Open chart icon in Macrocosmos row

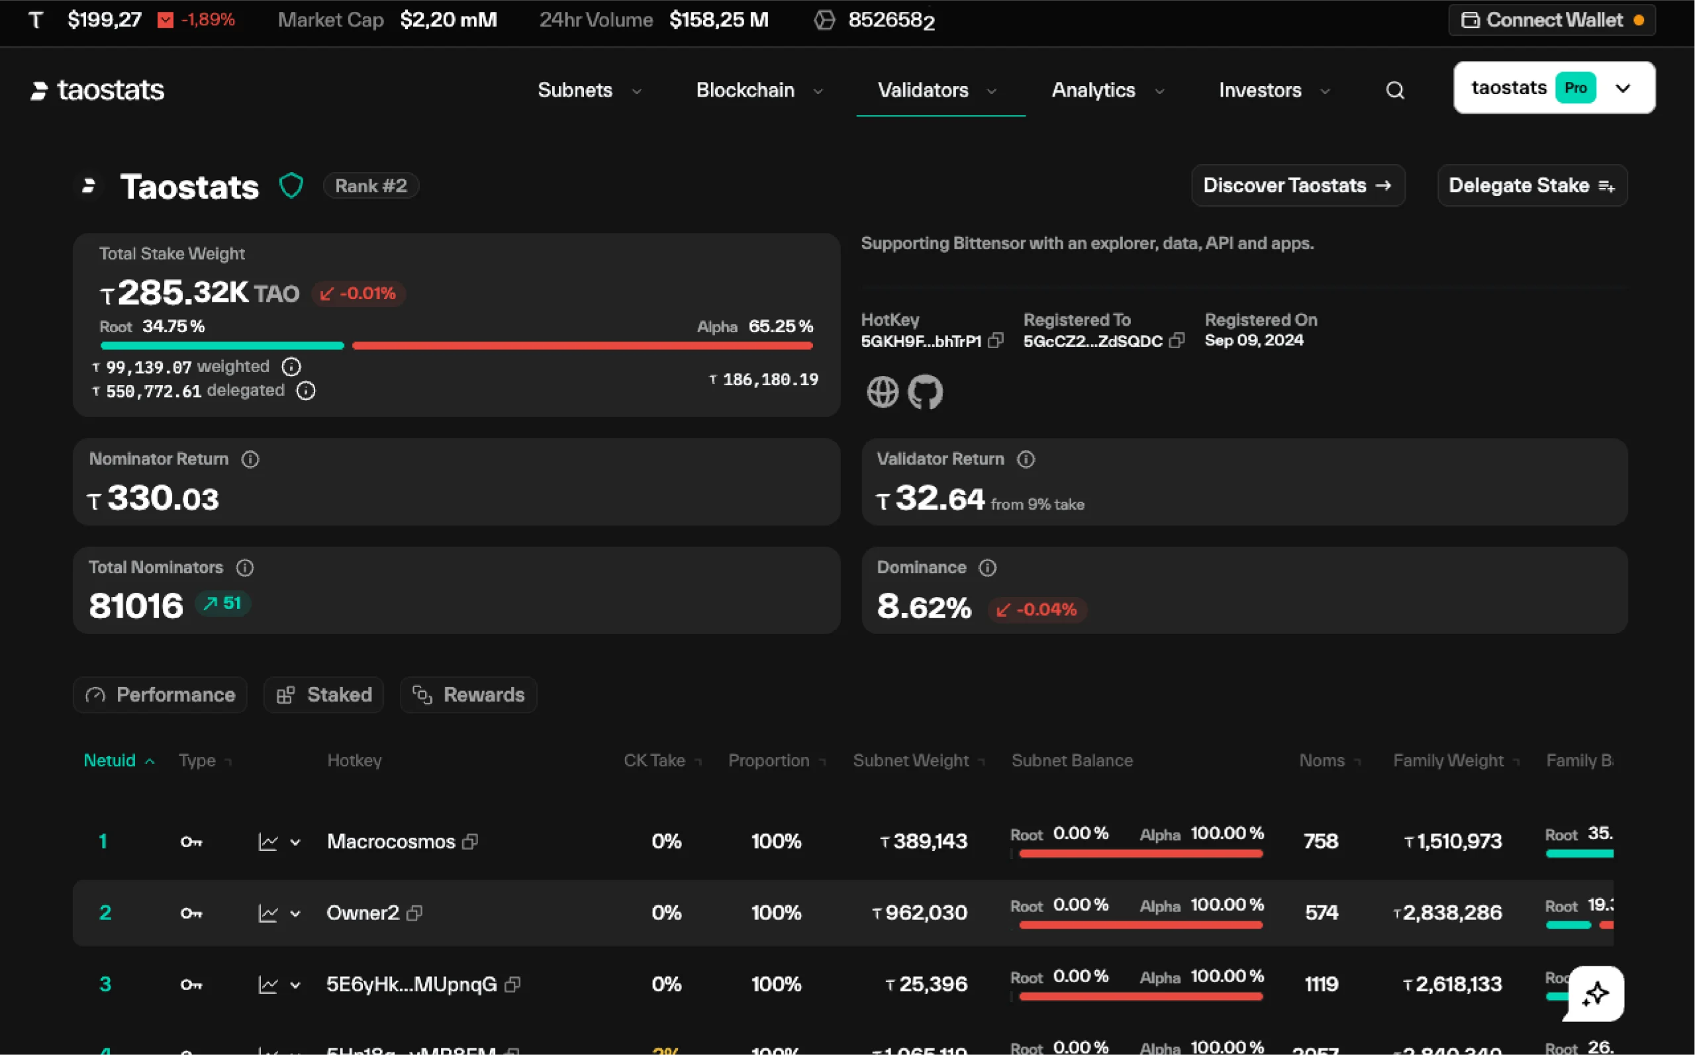coord(268,841)
